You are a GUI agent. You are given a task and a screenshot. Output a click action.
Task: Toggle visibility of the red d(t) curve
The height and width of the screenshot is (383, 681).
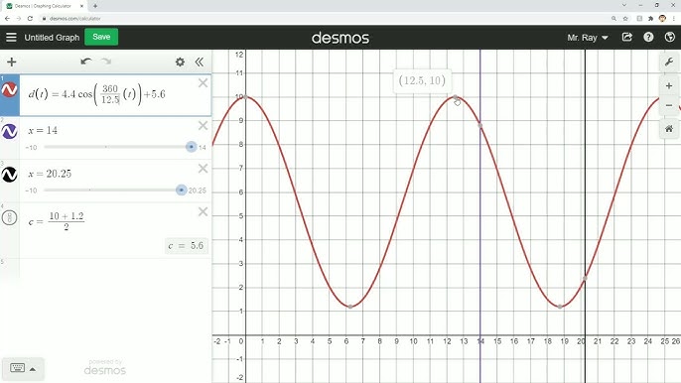pos(10,90)
